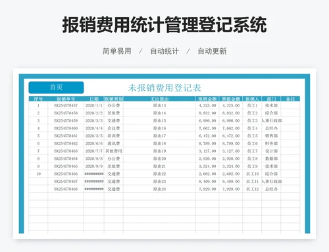The width and height of the screenshot is (329, 252).
Task: Click cell BX254578468
Action: coord(66,189)
